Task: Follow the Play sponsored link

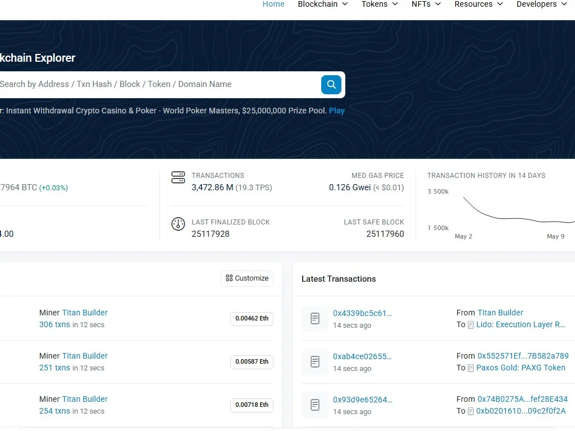Action: (x=337, y=111)
